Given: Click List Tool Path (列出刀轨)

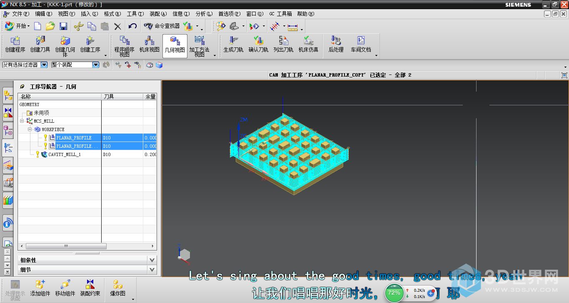Looking at the screenshot, I should (x=283, y=44).
